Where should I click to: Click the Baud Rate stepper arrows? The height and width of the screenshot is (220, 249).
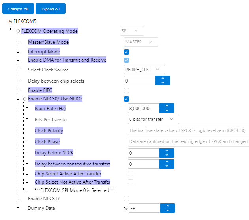point(167,108)
